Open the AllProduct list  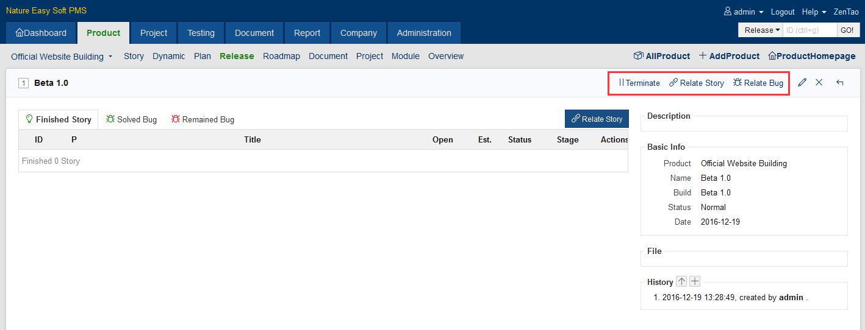coord(662,56)
